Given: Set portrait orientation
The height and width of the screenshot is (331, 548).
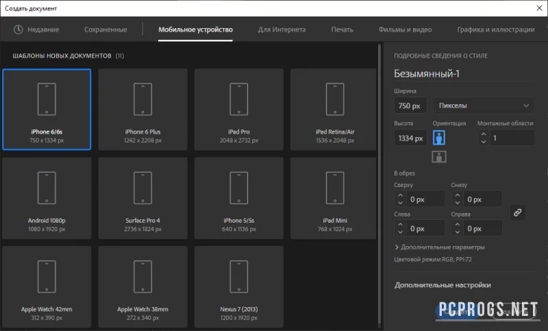Looking at the screenshot, I should (439, 138).
